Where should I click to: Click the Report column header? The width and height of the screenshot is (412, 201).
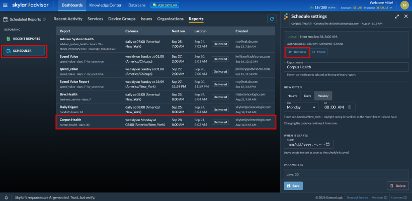65,31
